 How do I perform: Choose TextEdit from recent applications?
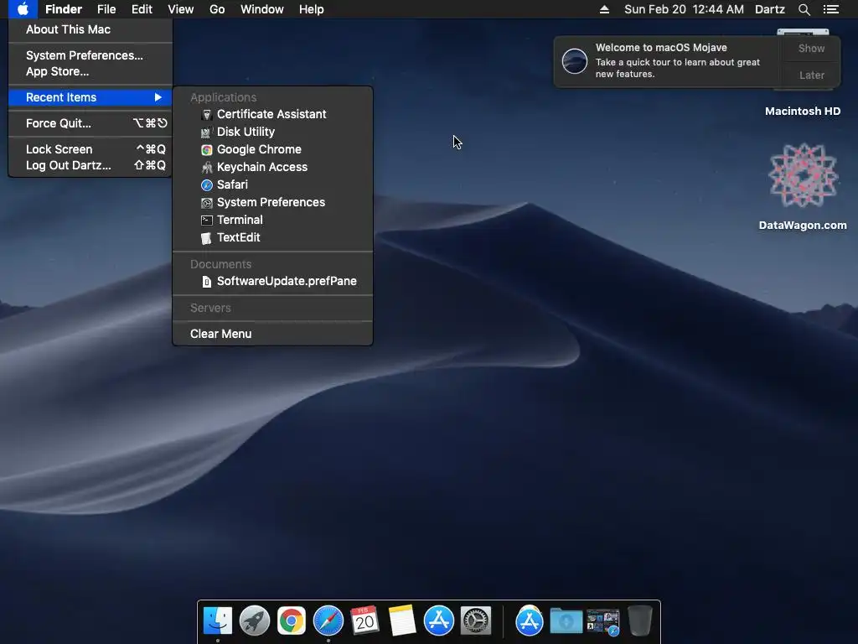(x=272, y=237)
